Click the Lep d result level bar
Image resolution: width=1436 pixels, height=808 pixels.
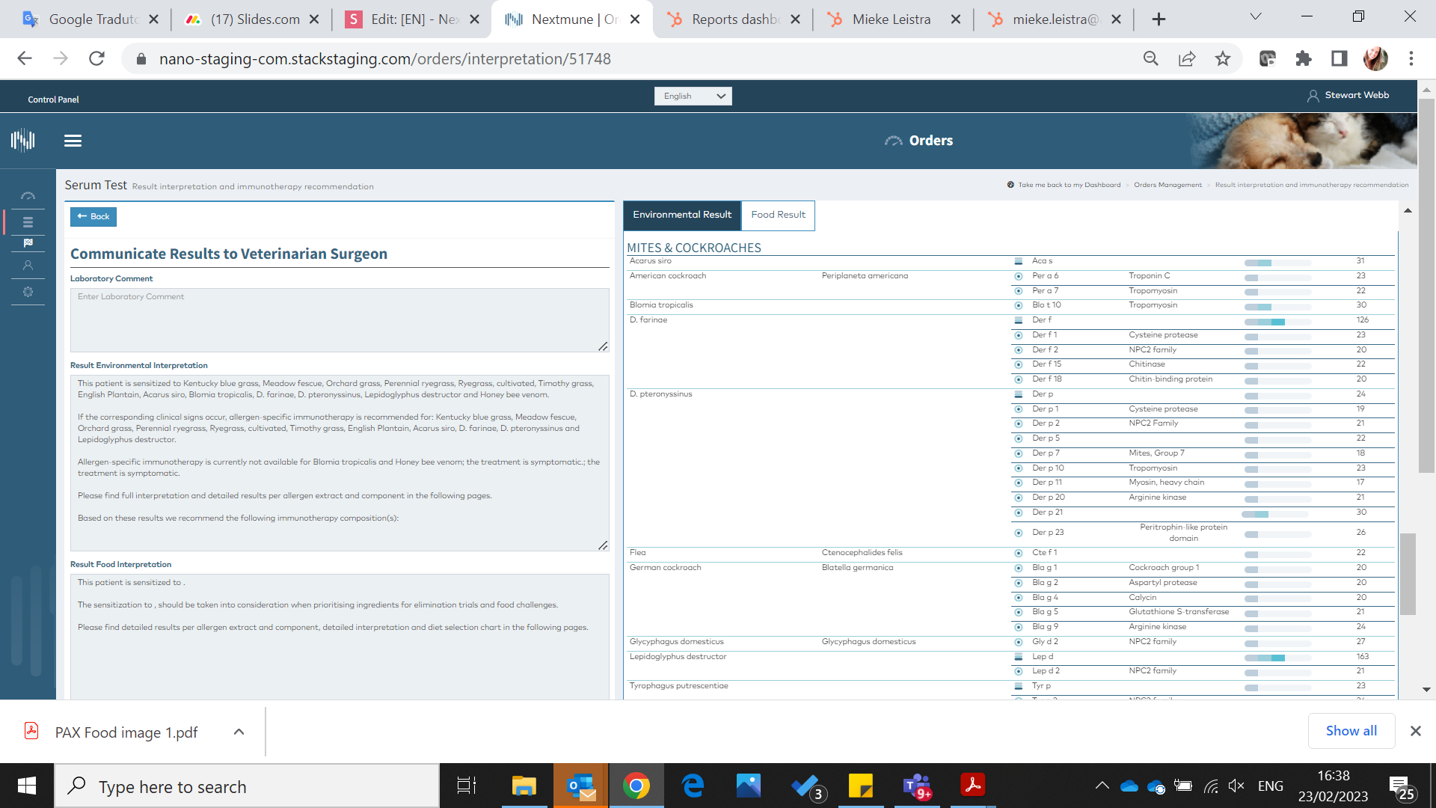[1277, 658]
